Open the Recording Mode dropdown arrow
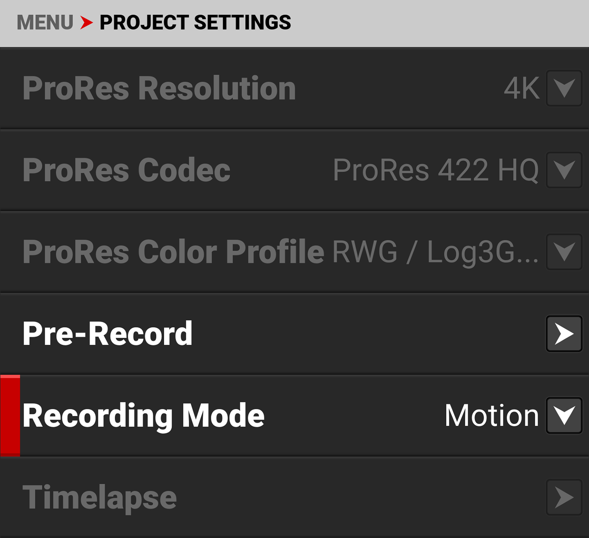This screenshot has width=589, height=538. point(564,415)
